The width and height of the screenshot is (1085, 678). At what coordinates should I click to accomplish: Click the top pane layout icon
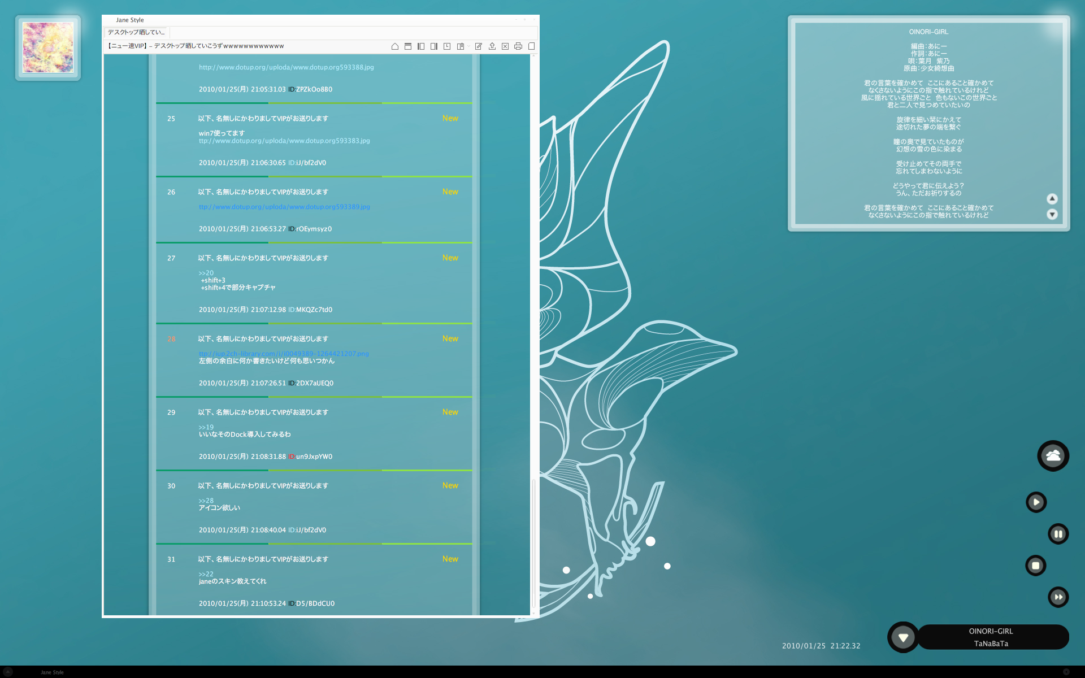pyautogui.click(x=408, y=46)
